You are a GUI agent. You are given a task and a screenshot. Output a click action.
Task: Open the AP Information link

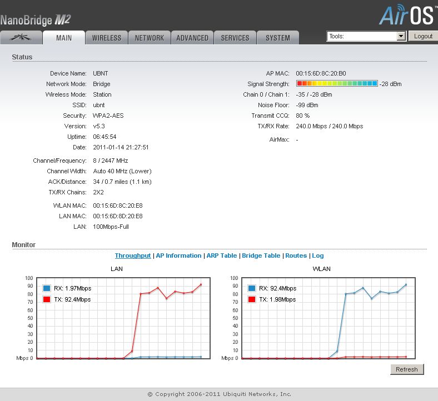tap(178, 255)
